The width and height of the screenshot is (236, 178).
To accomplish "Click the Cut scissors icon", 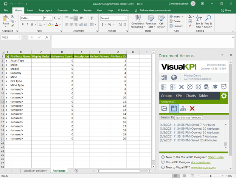I will 12,16.
